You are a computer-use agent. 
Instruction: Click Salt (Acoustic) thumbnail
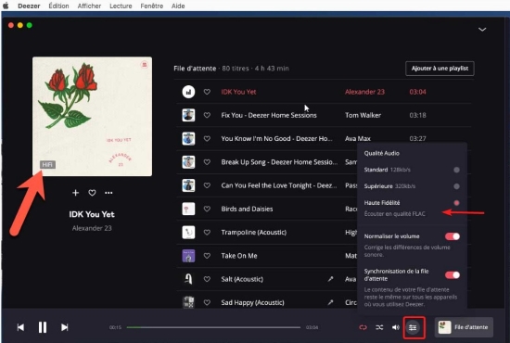(x=188, y=279)
